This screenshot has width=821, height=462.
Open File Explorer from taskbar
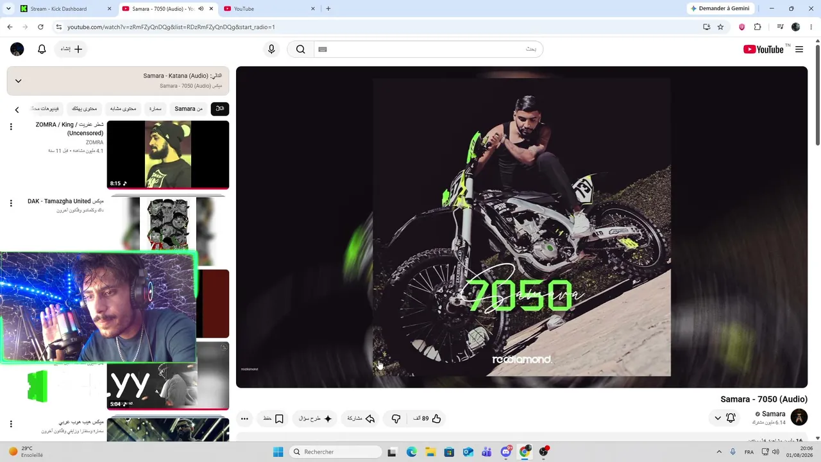coord(430,452)
